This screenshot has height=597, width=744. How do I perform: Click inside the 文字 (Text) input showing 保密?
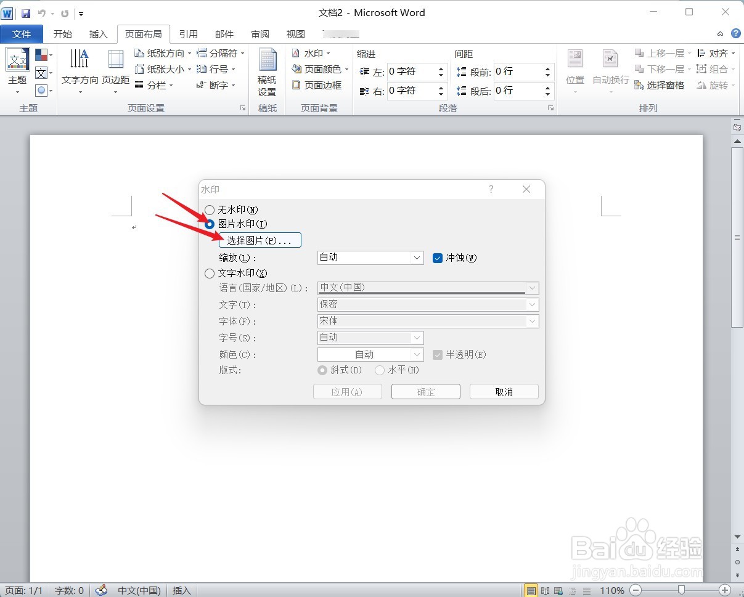coord(428,304)
